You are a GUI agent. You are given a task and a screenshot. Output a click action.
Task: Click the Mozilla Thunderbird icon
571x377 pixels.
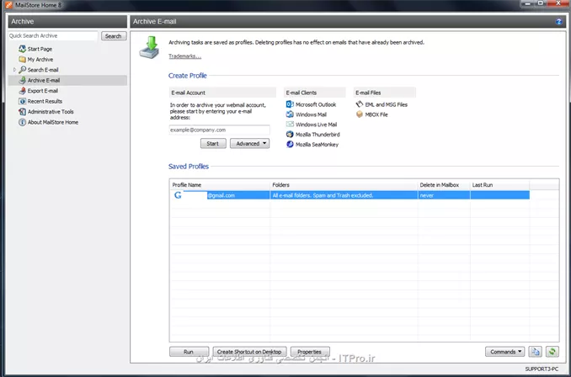point(290,135)
